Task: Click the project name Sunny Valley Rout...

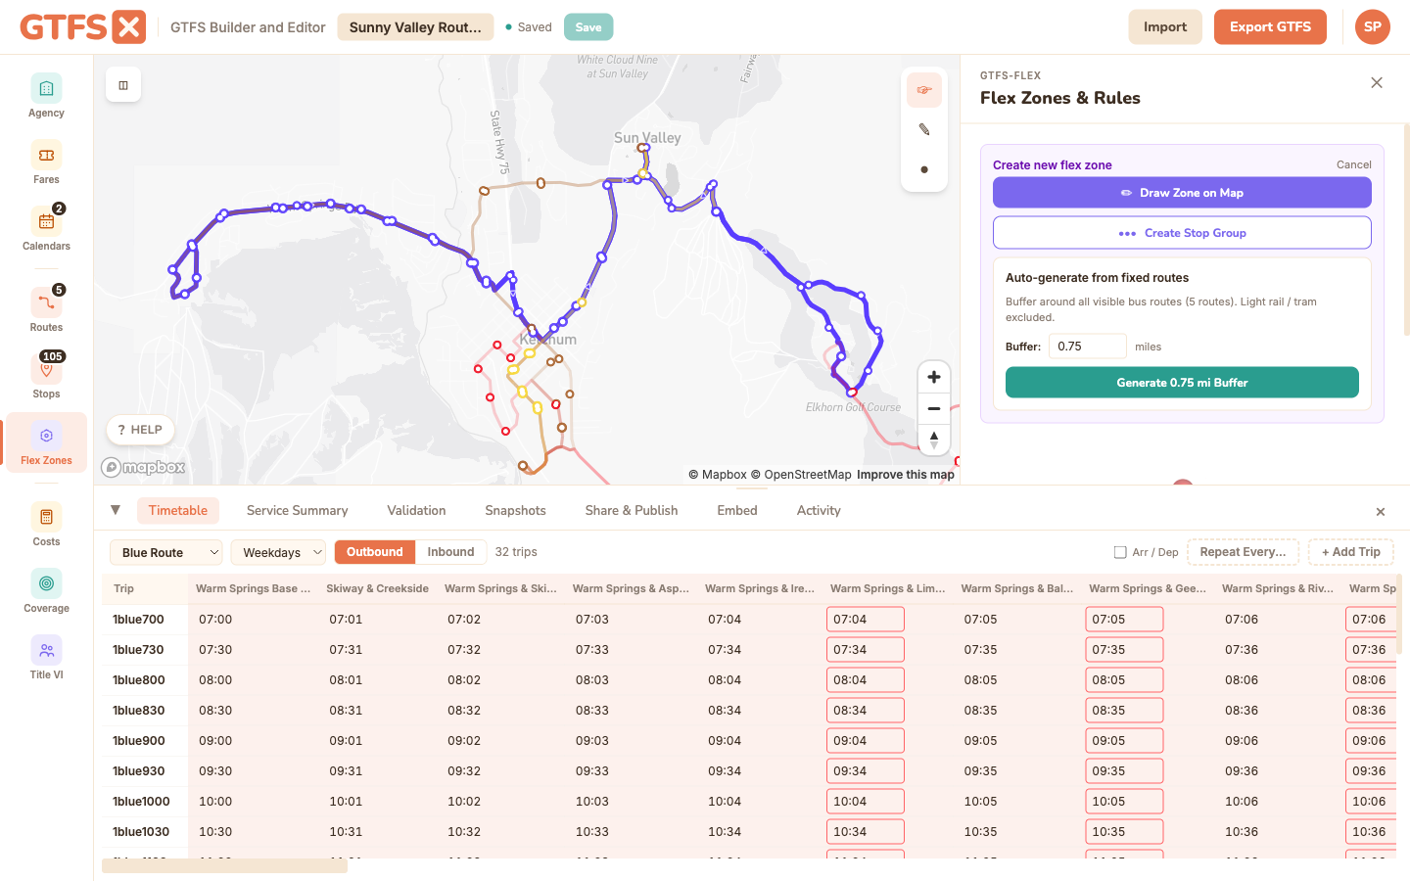Action: tap(415, 26)
